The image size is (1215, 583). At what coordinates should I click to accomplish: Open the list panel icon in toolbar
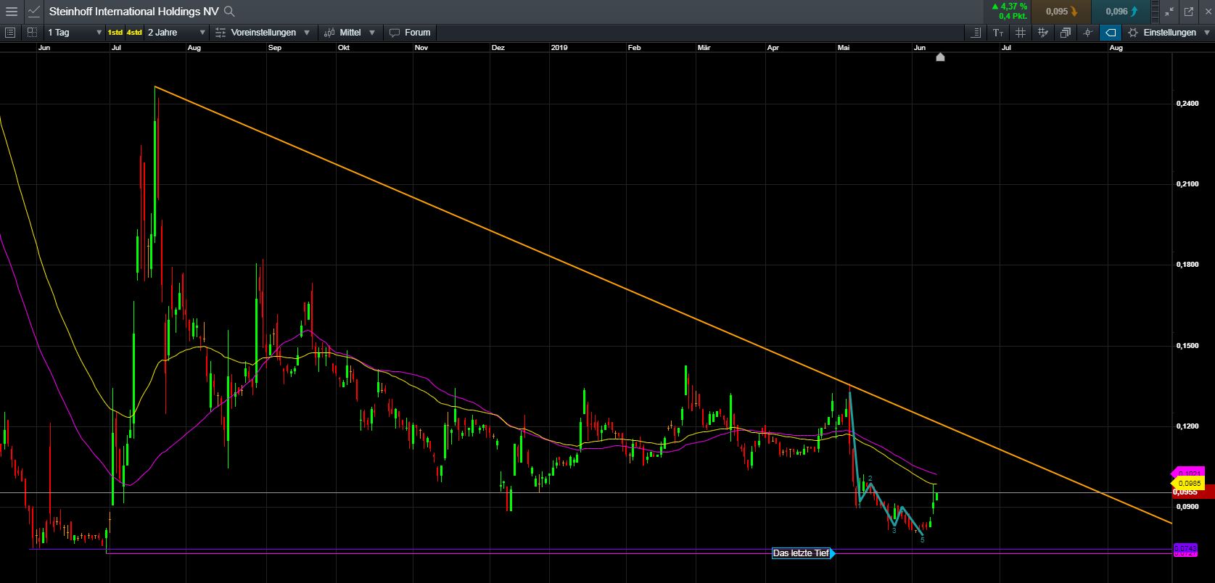(x=10, y=33)
